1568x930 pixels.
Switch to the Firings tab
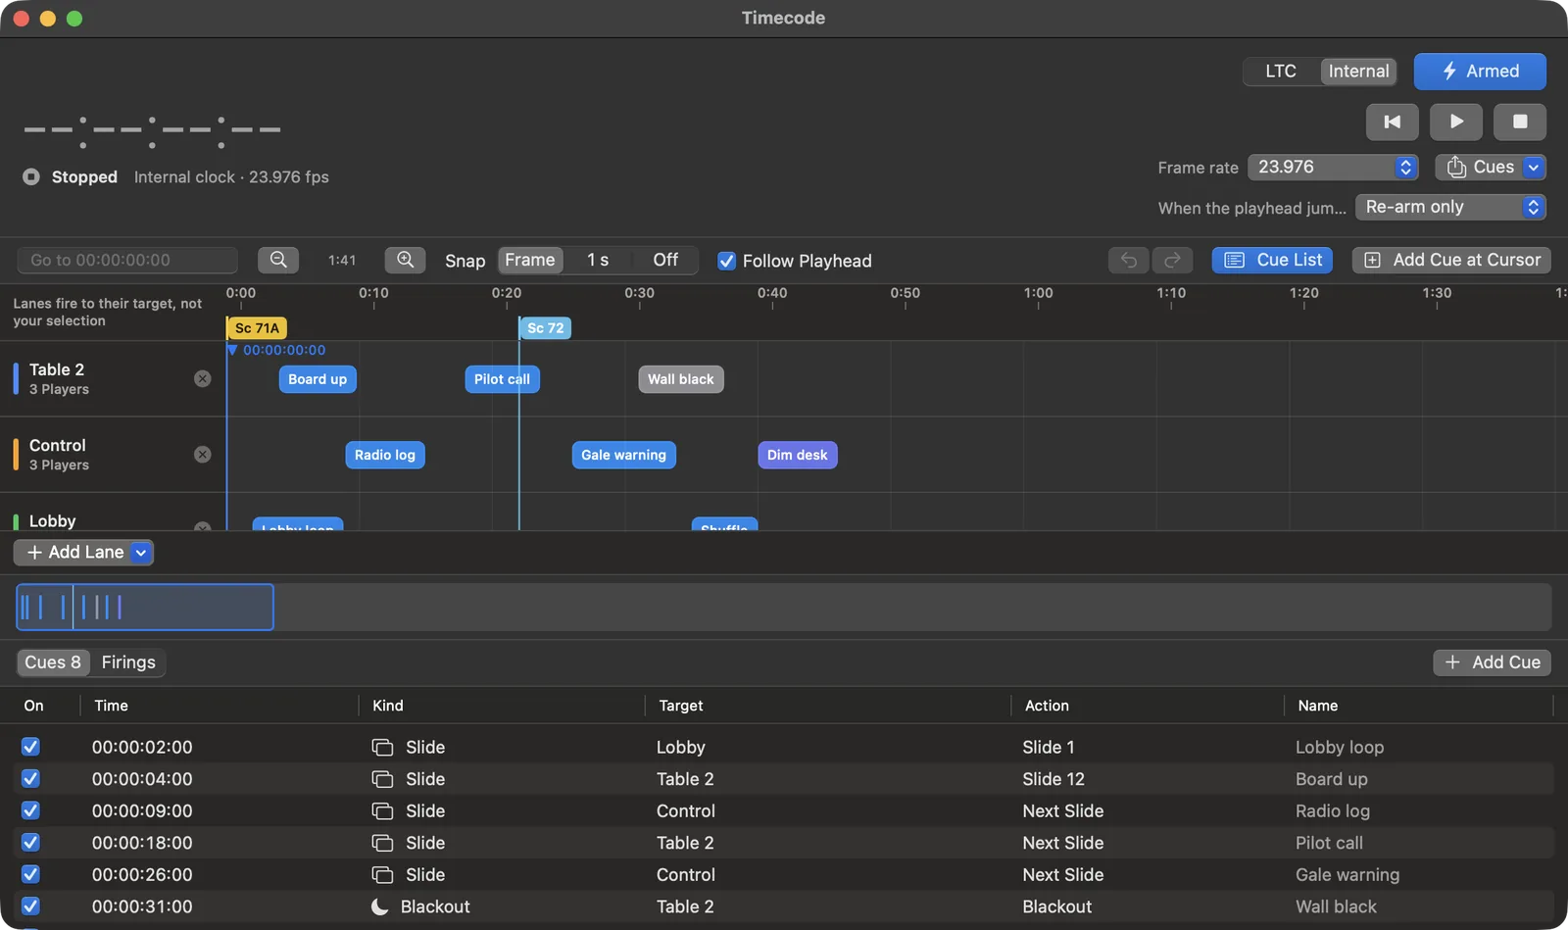(x=128, y=662)
